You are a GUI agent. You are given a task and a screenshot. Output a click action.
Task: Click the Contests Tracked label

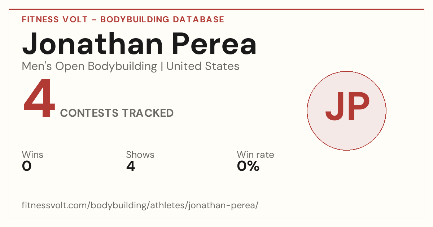(117, 113)
